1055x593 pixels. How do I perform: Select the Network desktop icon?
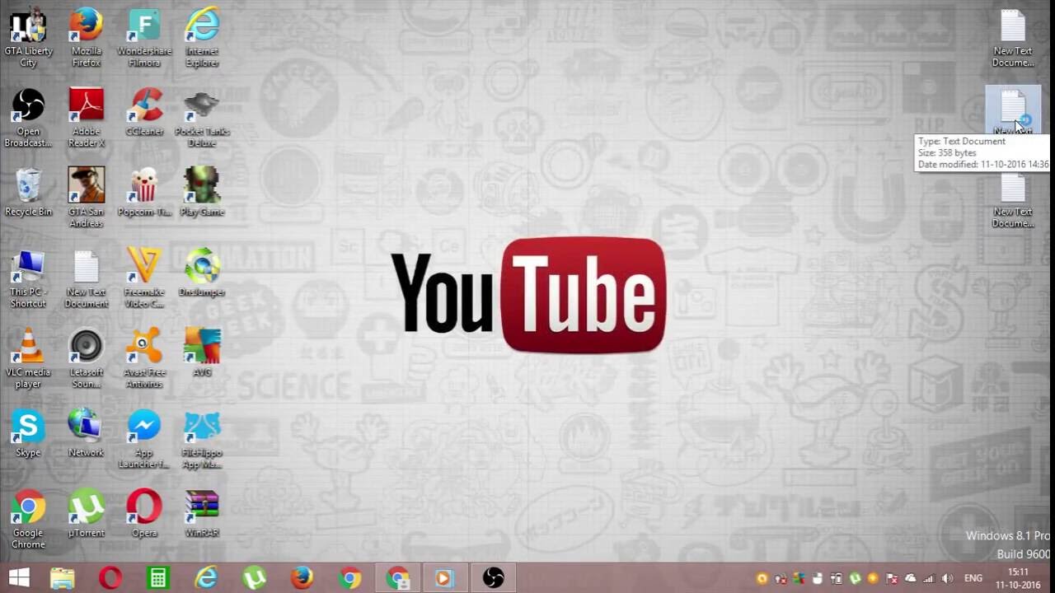pos(86,432)
